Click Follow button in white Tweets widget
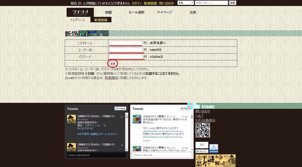The image size is (302, 167). 185,108
